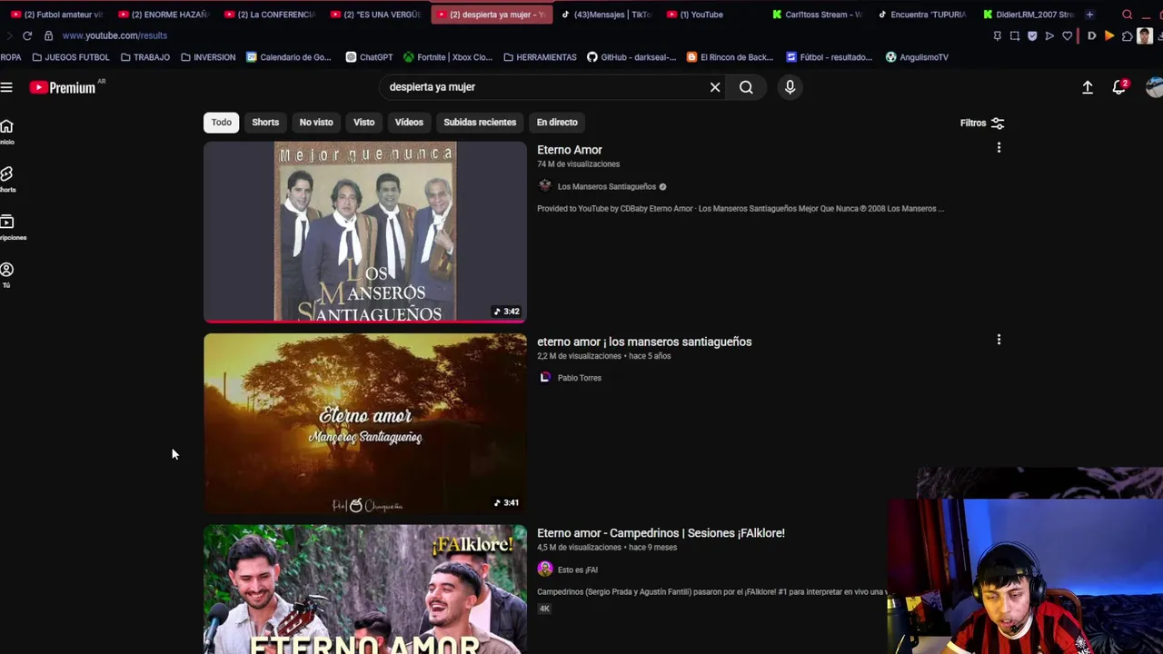
Task: Switch to the La CONFERENCIA browser tab
Action: (270, 15)
